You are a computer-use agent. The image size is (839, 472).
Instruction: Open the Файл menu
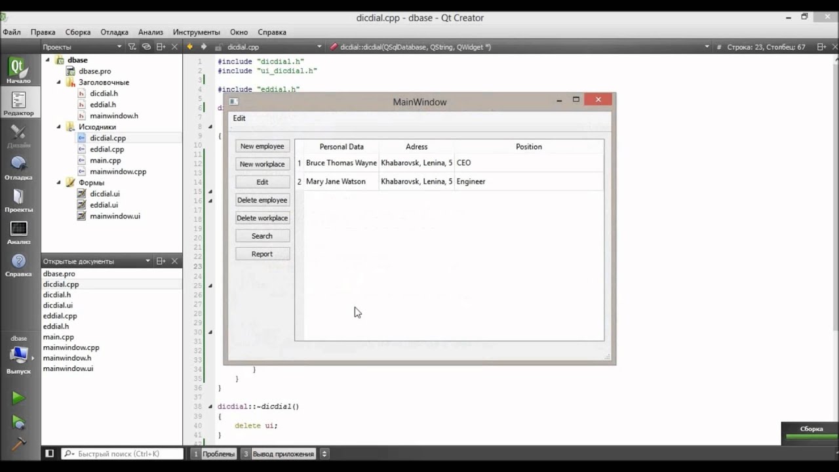[12, 32]
